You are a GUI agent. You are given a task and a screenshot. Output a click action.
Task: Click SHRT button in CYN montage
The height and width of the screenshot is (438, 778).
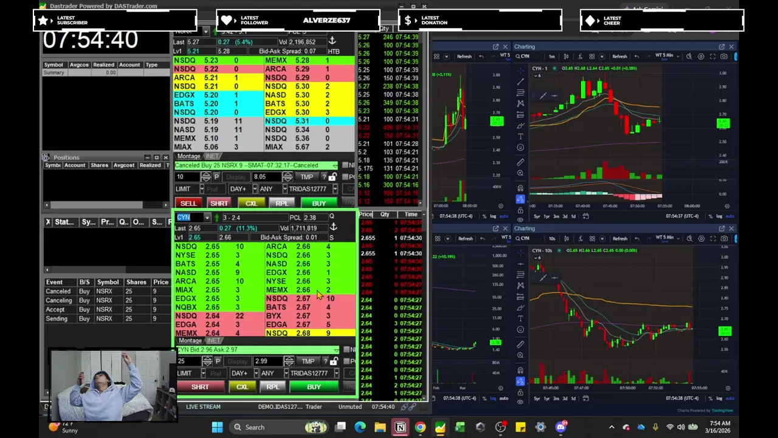click(x=200, y=387)
